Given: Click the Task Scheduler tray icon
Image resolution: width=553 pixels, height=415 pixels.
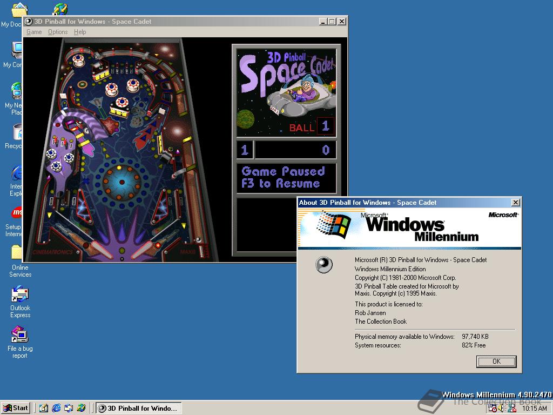Looking at the screenshot, I should (x=492, y=409).
